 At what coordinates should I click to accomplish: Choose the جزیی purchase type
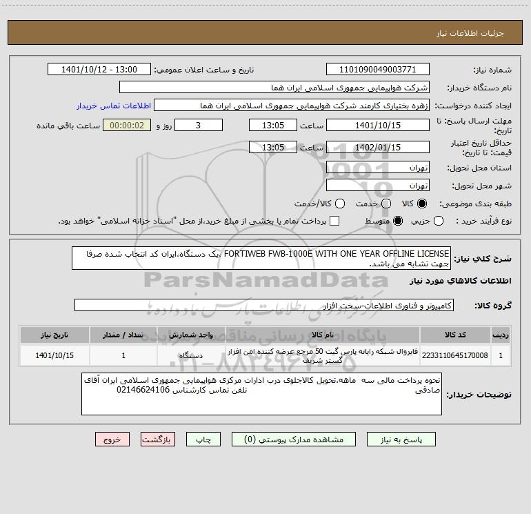pyautogui.click(x=439, y=221)
